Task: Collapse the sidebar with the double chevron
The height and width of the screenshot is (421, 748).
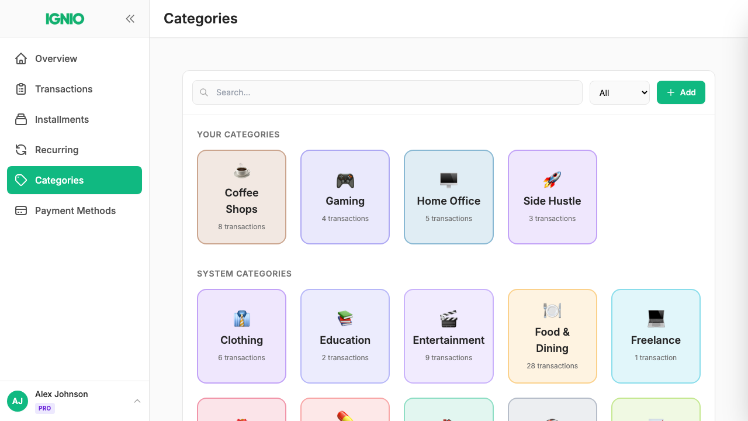Action: (130, 18)
